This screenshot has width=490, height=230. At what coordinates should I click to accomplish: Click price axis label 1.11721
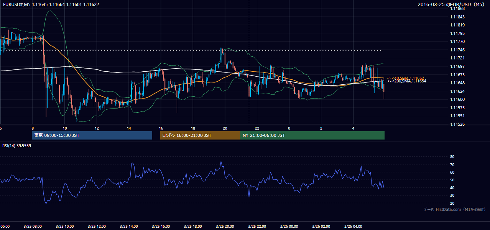[457, 58]
